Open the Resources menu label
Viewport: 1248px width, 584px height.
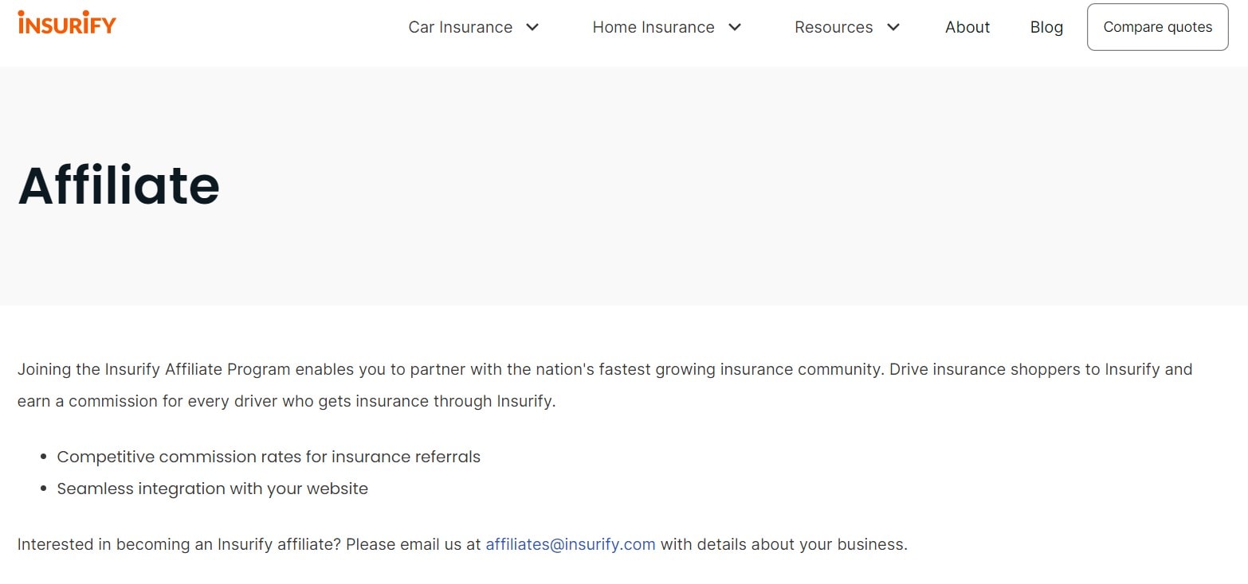coord(833,27)
